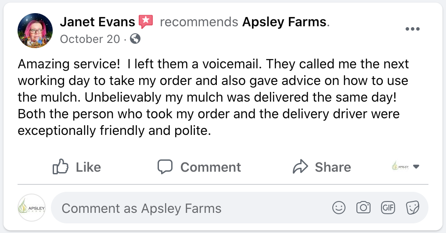The image size is (446, 233).
Task: Click the globe public audience icon
Action: pyautogui.click(x=136, y=39)
